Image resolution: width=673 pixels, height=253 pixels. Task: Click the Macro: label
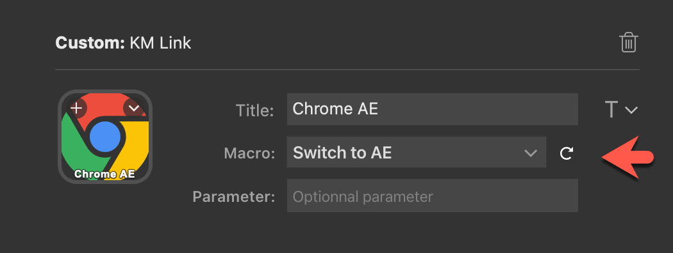tap(249, 153)
